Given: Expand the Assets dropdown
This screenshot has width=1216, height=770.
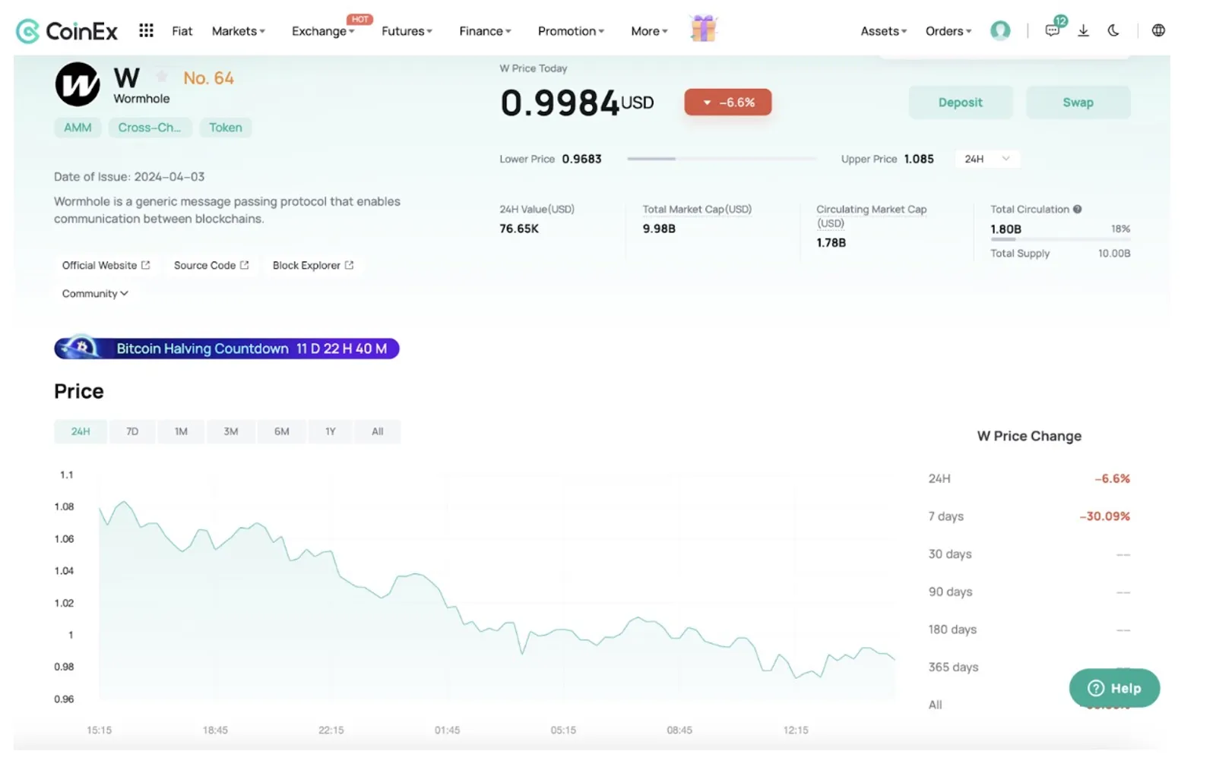Looking at the screenshot, I should (x=883, y=31).
